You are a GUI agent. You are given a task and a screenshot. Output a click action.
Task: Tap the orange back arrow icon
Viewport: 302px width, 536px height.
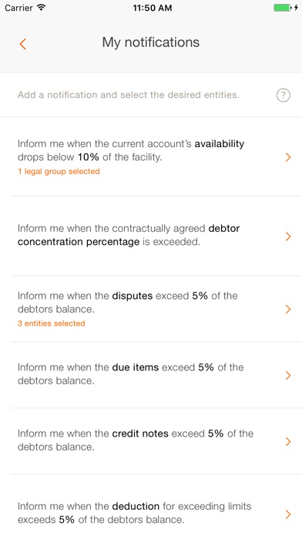pyautogui.click(x=23, y=44)
